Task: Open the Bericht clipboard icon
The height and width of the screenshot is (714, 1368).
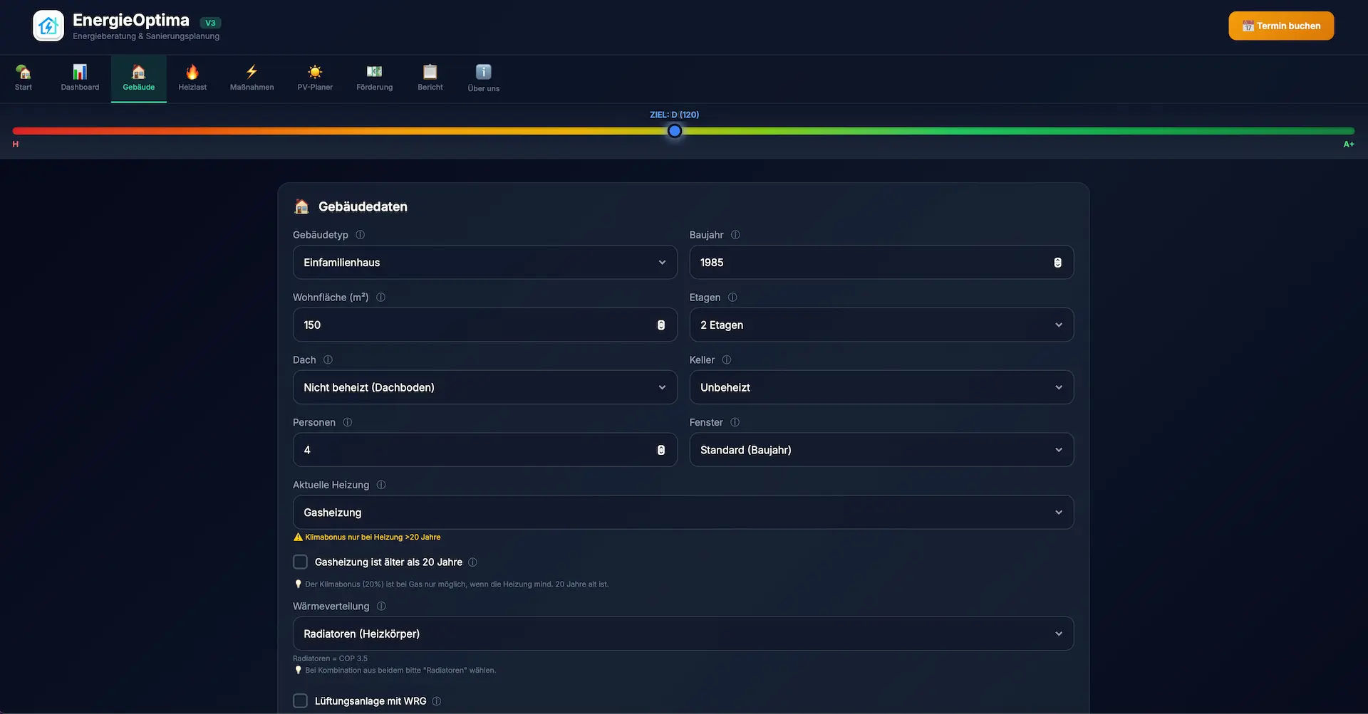Action: (430, 72)
